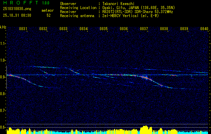This screenshot has height=134, width=211.
Task: Click the 0.9 kHz axis label
Action: (x=3, y=77)
